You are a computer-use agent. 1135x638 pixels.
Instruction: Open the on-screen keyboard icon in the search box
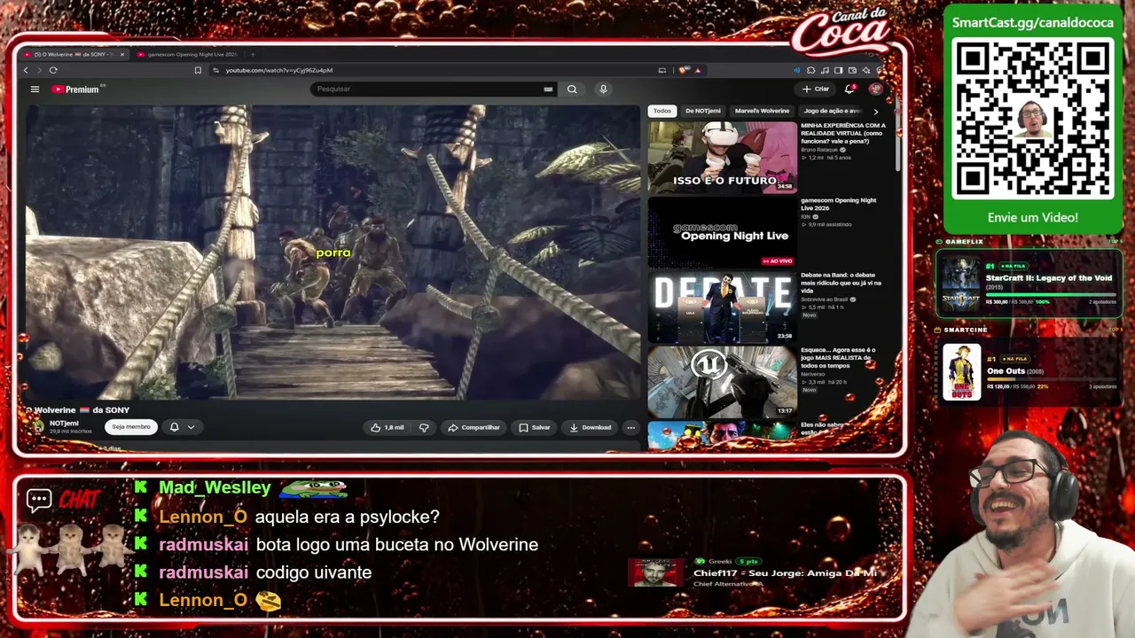pyautogui.click(x=548, y=89)
